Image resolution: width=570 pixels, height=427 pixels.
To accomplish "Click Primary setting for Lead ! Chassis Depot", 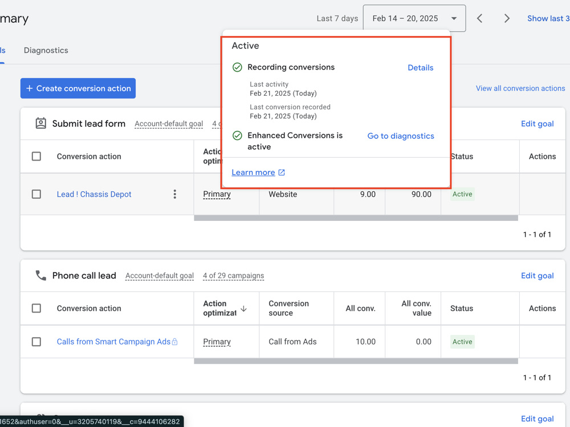I will pos(217,194).
